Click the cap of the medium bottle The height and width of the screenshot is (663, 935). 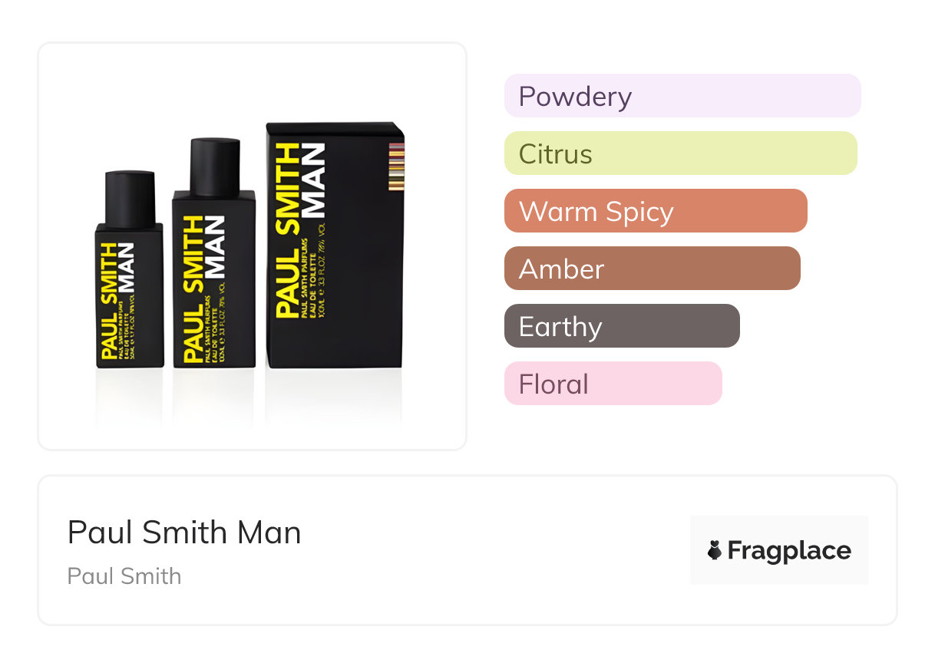point(215,166)
